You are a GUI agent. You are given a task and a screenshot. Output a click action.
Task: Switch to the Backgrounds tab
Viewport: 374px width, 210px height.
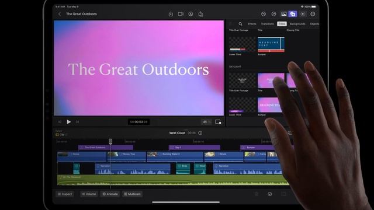297,24
